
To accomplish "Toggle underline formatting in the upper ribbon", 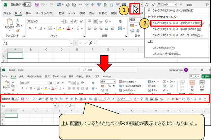I will coord(41,28).
